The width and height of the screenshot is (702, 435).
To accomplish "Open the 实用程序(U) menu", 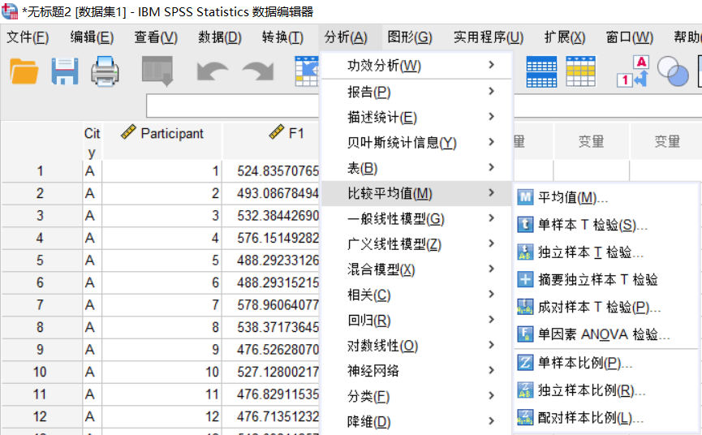I will [489, 37].
